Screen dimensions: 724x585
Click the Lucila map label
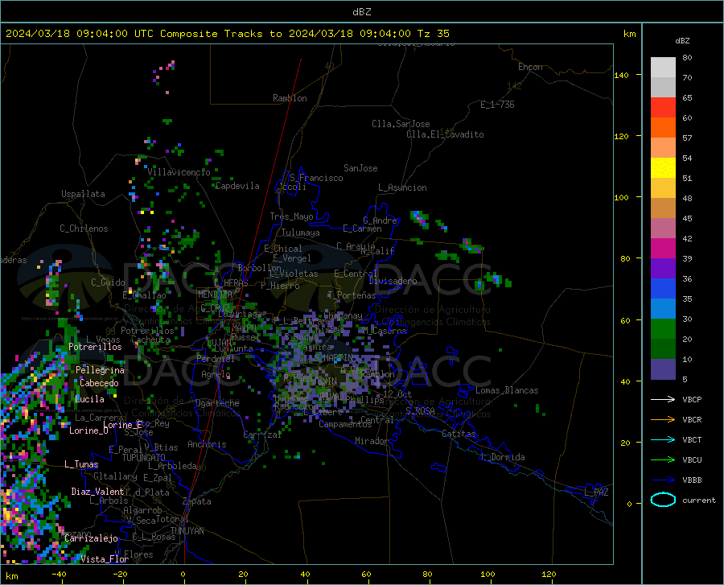pyautogui.click(x=89, y=399)
